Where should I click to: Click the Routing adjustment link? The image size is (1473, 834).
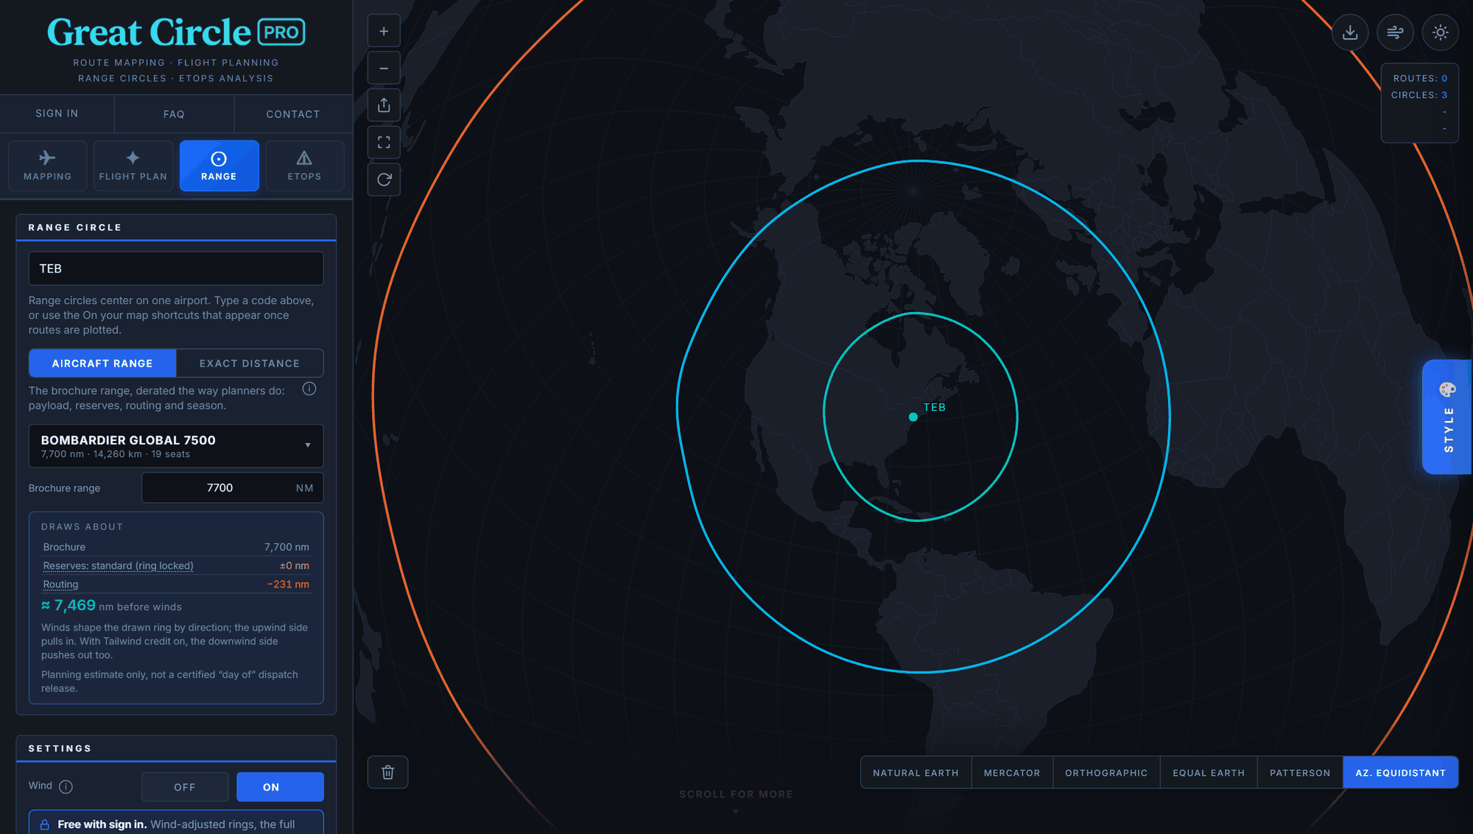pyautogui.click(x=60, y=584)
